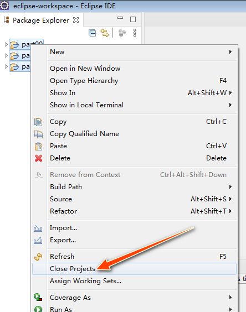Open the Build Path submenu
This screenshot has height=312, width=246.
(135, 187)
